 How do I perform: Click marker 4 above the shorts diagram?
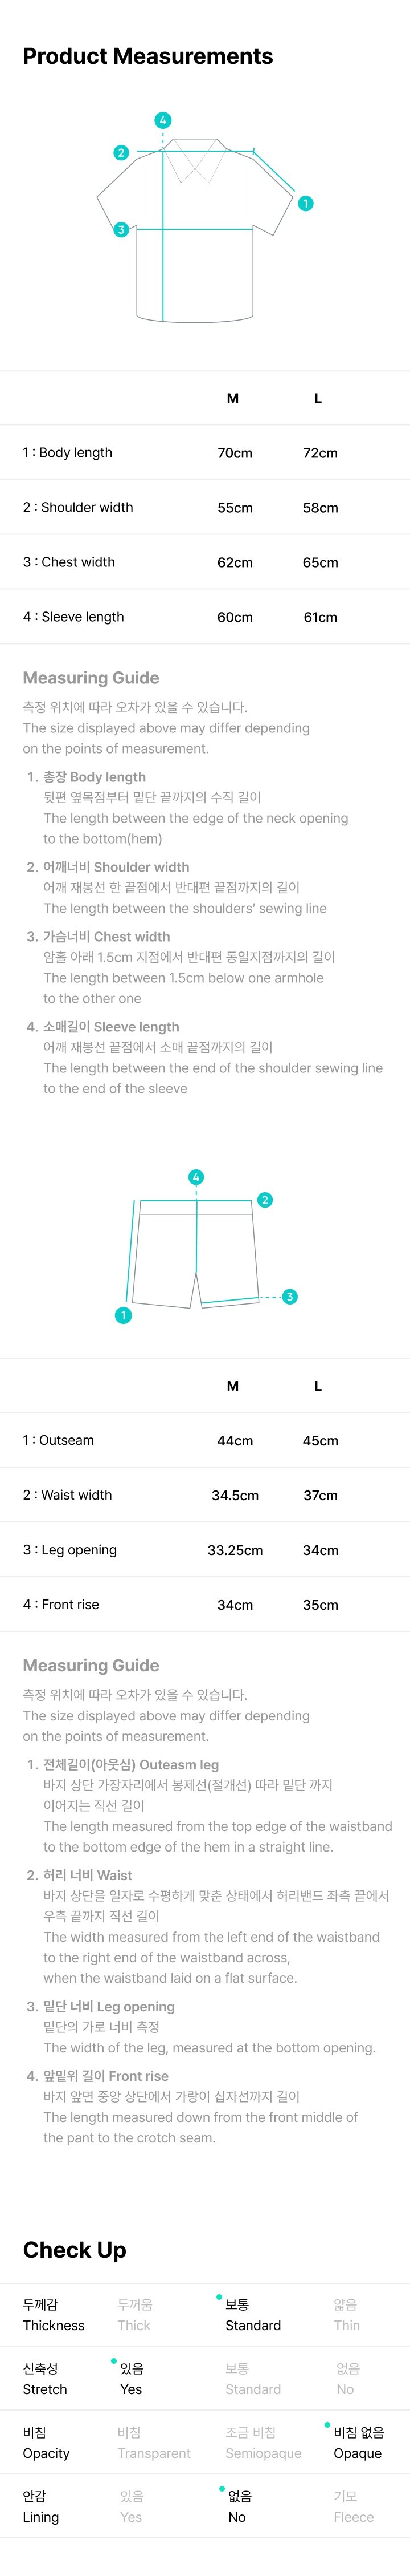click(196, 1177)
